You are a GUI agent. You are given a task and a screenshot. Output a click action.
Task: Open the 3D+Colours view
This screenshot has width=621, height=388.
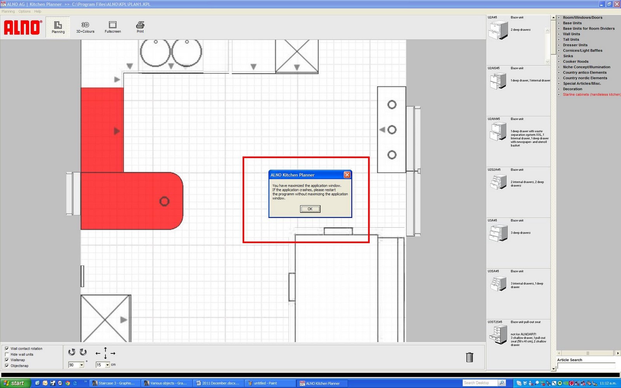click(x=85, y=27)
